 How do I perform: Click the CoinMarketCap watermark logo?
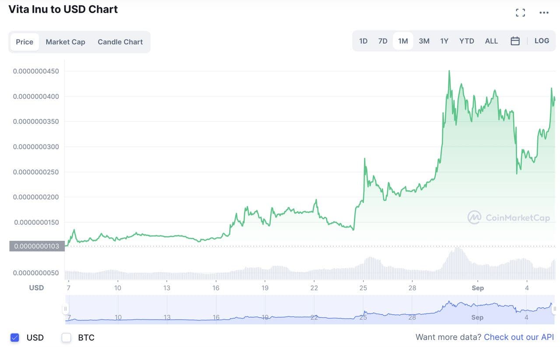coord(509,217)
